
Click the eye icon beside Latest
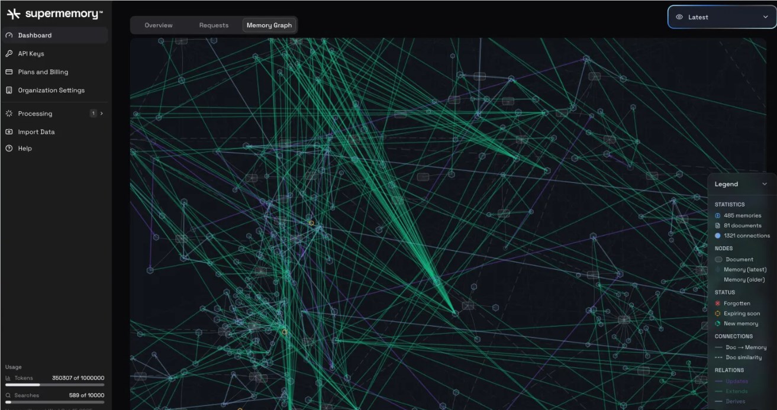coord(679,17)
